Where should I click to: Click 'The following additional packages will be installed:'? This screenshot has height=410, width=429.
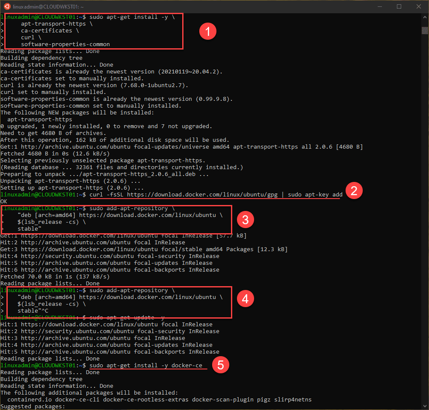(89, 392)
